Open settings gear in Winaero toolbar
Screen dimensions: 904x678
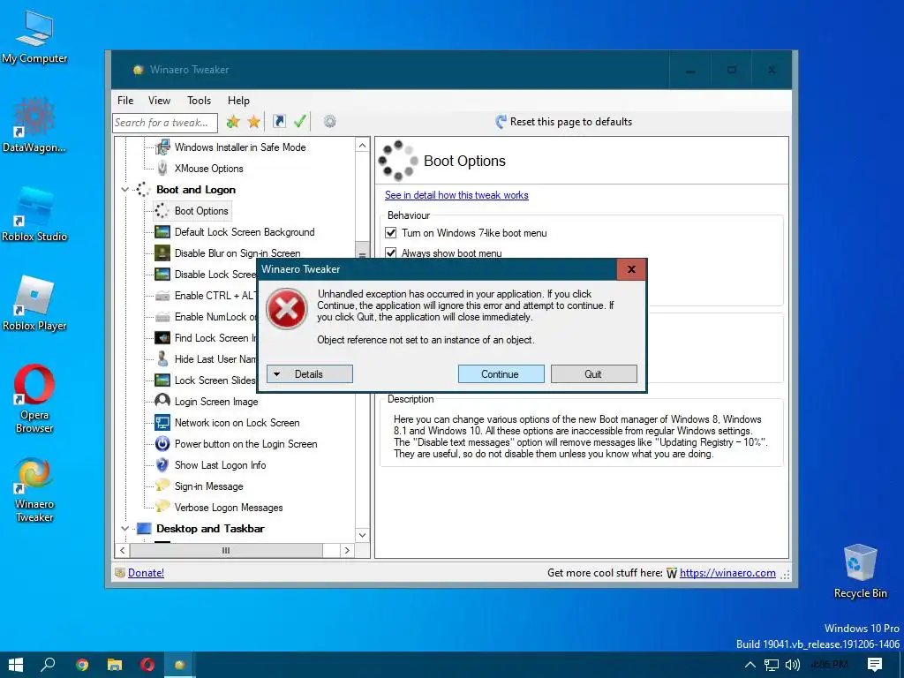[330, 121]
